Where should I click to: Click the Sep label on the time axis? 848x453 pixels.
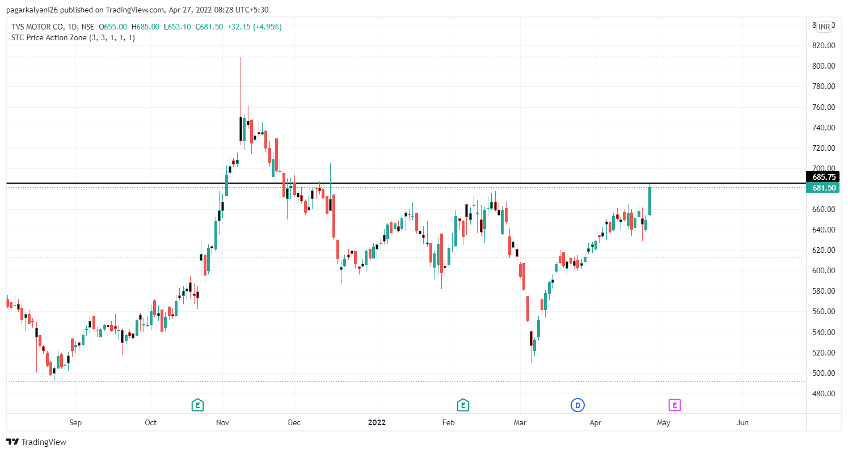tap(75, 422)
